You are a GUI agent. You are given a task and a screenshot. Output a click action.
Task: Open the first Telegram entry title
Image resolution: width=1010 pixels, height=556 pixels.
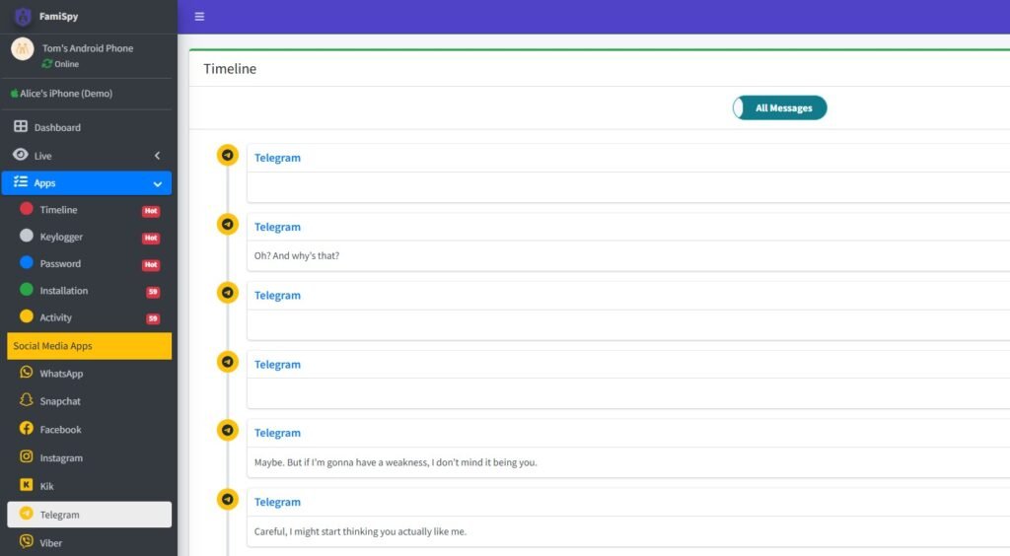click(x=277, y=158)
